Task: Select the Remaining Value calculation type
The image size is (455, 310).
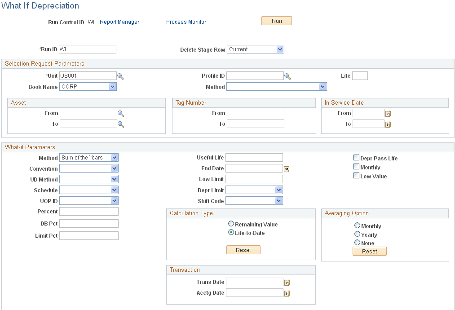Action: [231, 223]
